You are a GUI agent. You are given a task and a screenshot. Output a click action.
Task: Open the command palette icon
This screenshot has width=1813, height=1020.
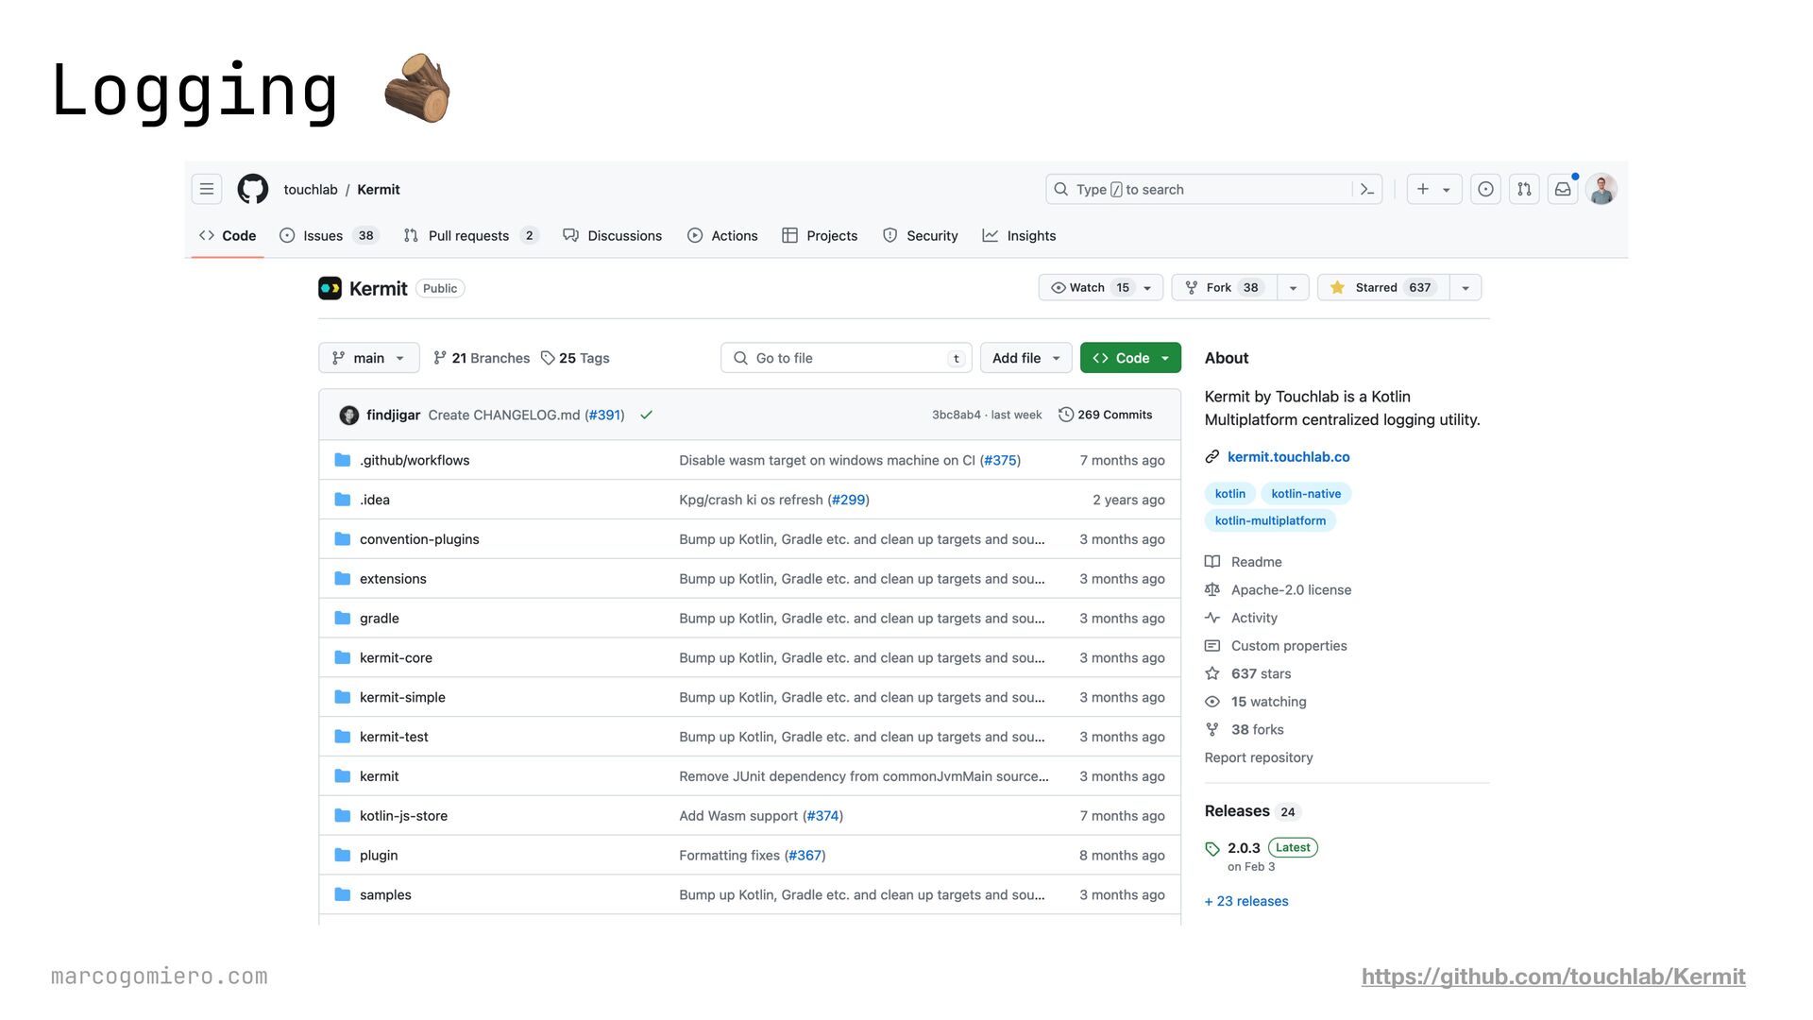click(x=1367, y=189)
